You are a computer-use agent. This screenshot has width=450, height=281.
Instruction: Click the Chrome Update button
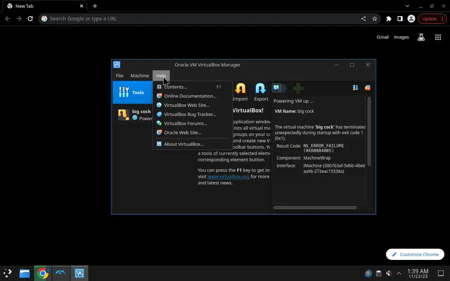tap(432, 19)
